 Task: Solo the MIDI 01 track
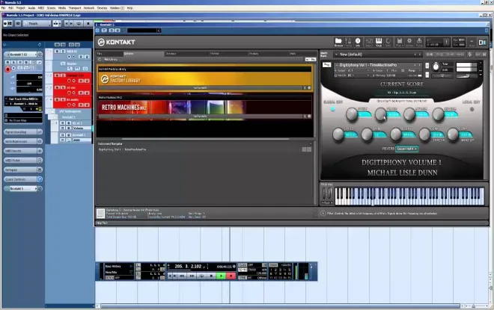point(62,52)
